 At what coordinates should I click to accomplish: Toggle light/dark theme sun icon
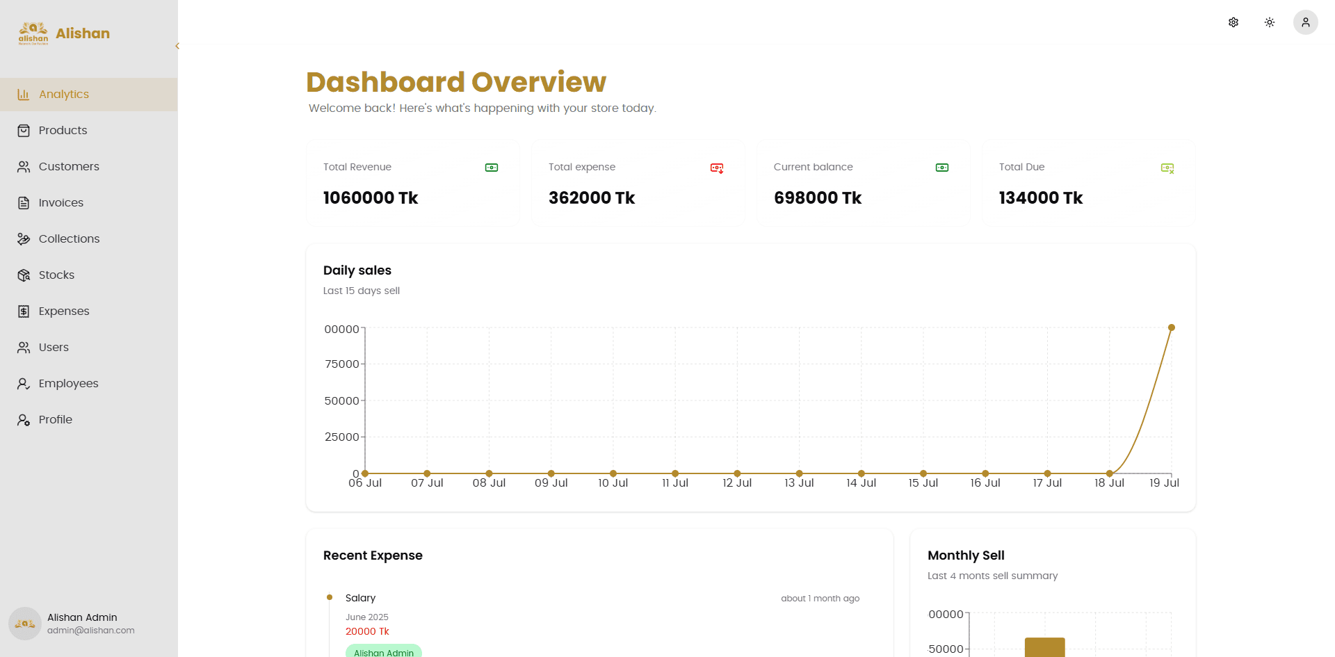tap(1270, 22)
